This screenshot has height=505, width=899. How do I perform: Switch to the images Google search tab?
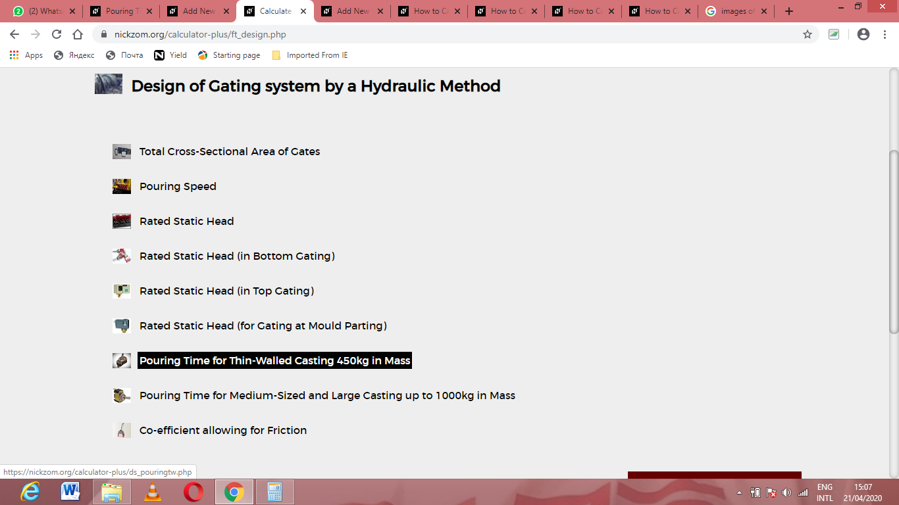[x=737, y=11]
